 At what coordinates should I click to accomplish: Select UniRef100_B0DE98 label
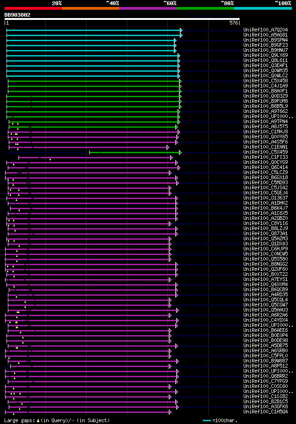[x=265, y=340]
